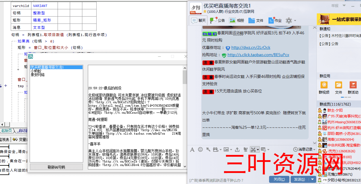Click the popup text area scrollbar thumb

point(185,77)
